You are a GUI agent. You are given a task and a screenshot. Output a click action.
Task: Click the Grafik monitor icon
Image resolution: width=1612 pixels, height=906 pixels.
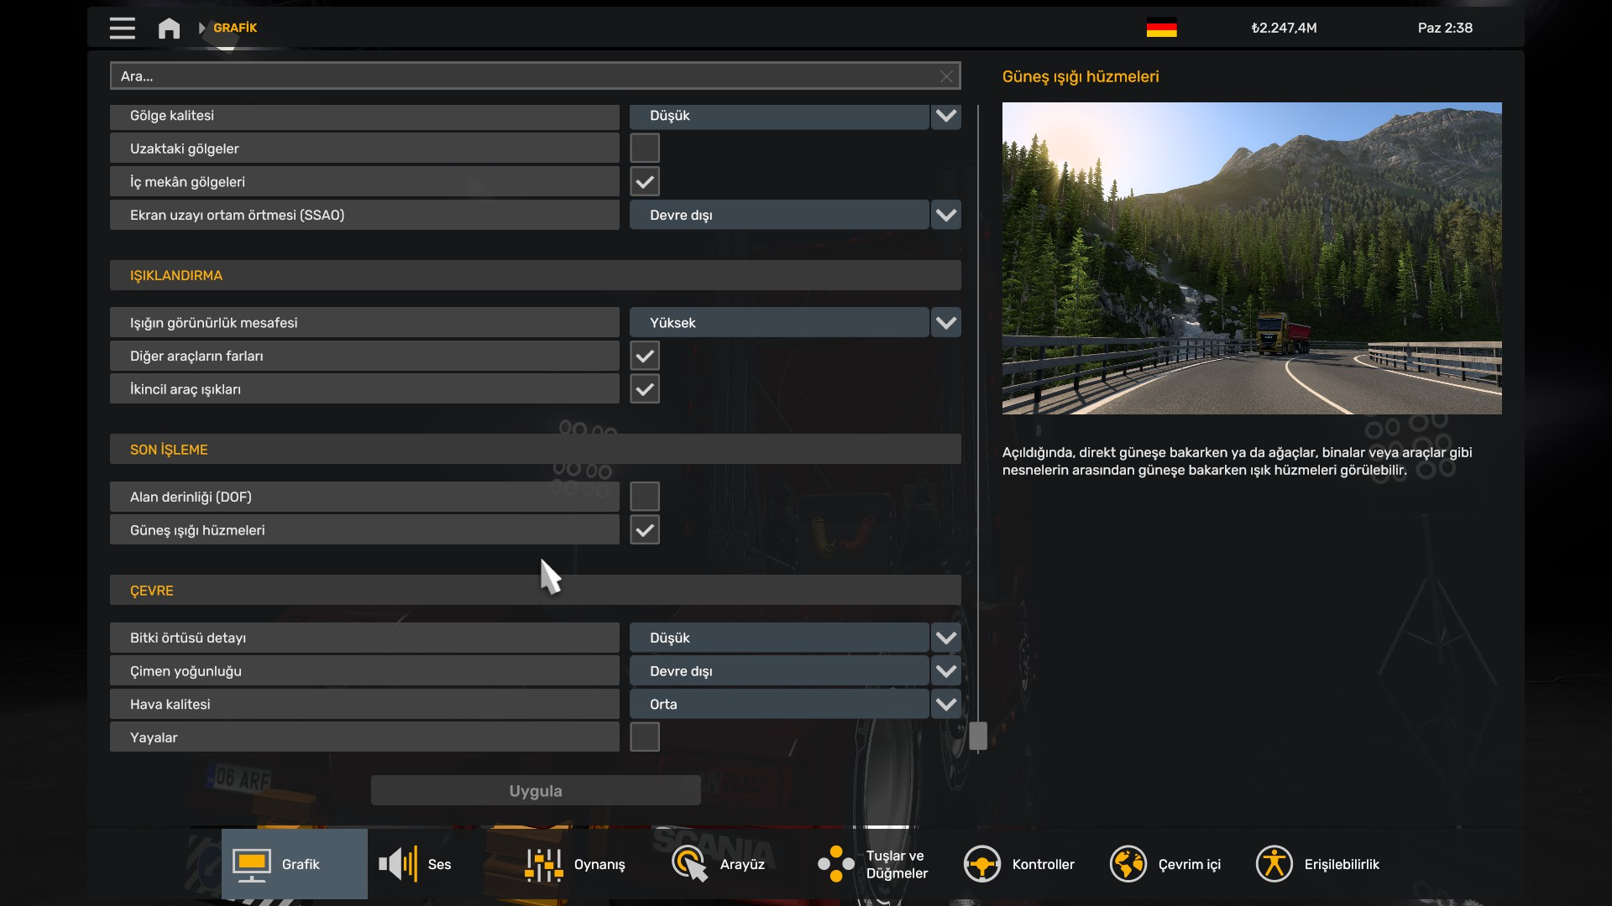coord(252,865)
